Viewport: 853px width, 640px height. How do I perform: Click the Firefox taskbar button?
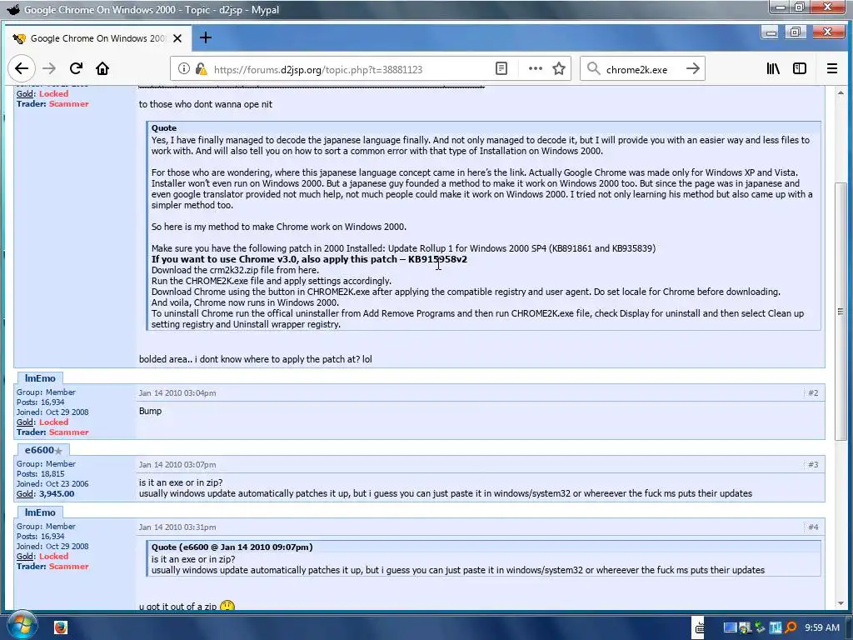coord(61,627)
